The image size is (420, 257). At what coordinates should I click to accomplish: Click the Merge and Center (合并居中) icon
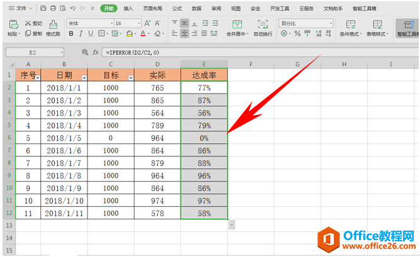(237, 25)
